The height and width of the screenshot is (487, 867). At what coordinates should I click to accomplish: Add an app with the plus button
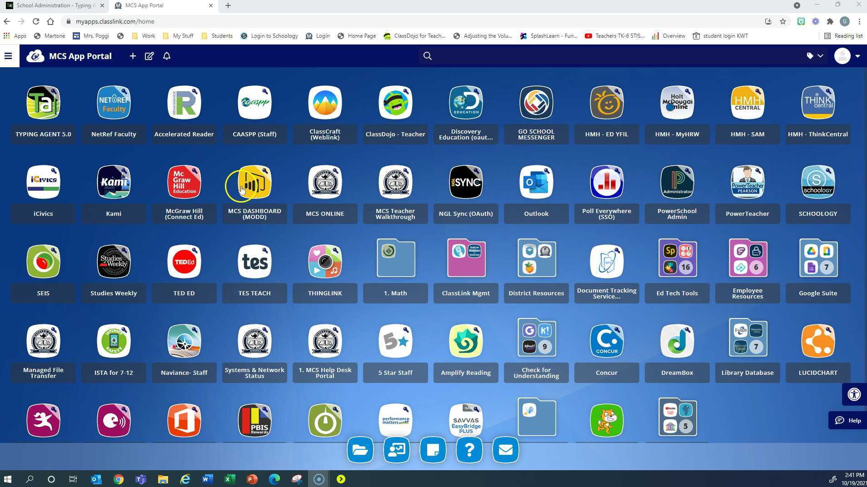pyautogui.click(x=133, y=56)
